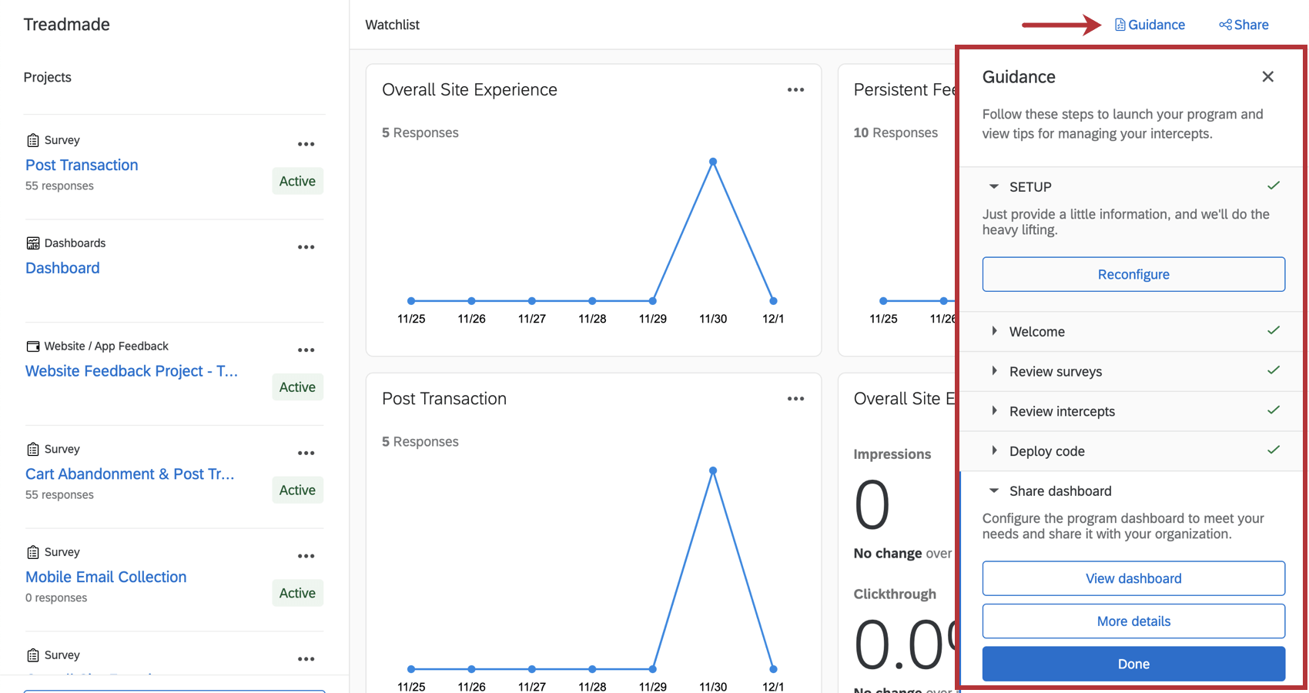Open Post Transaction chart card options menu
This screenshot has height=693, width=1309.
click(x=795, y=399)
